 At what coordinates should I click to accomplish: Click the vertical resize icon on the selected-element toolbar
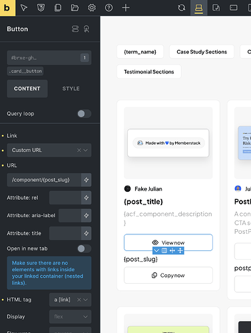coord(180,250)
